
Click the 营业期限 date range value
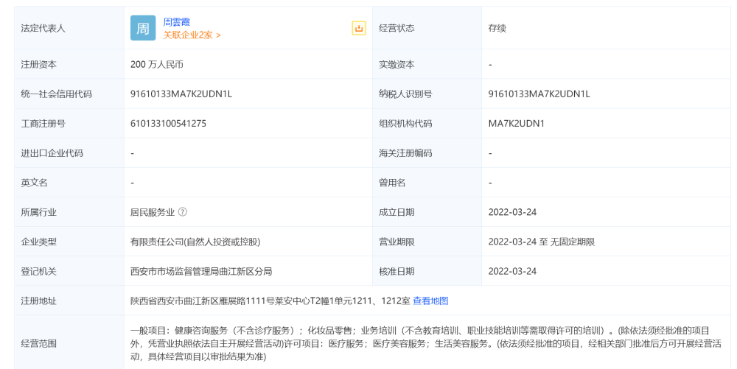[541, 242]
